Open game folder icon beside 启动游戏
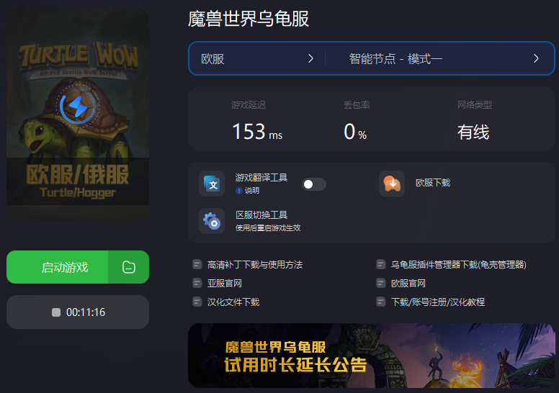This screenshot has height=393, width=559. click(x=129, y=267)
